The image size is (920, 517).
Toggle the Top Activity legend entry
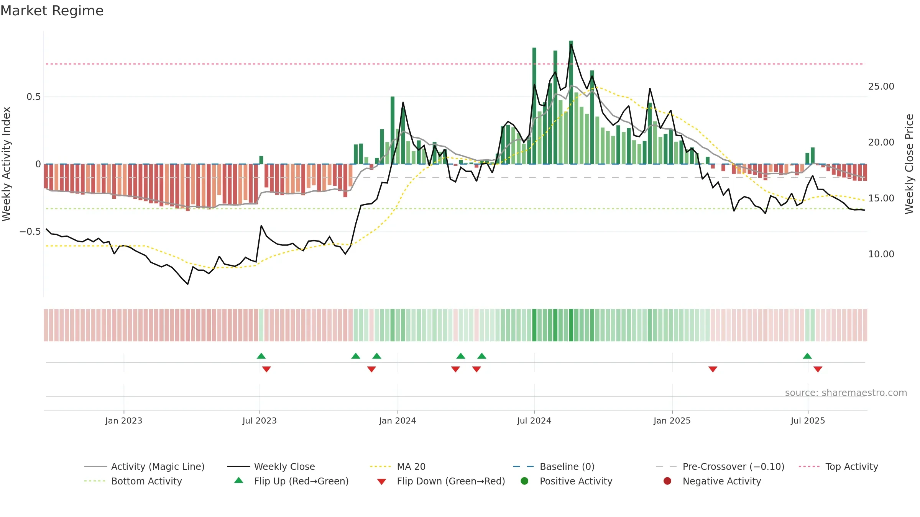838,466
